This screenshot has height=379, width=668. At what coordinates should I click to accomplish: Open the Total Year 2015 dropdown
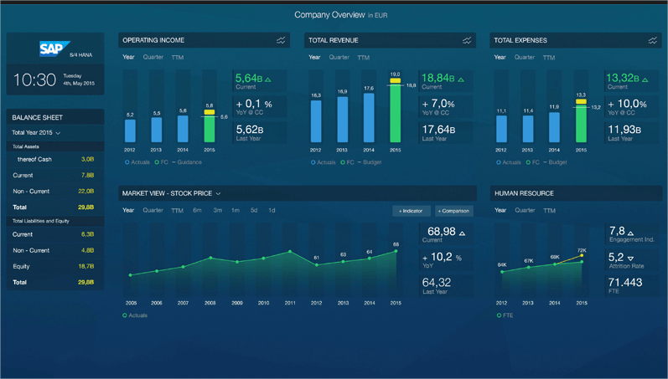point(36,133)
